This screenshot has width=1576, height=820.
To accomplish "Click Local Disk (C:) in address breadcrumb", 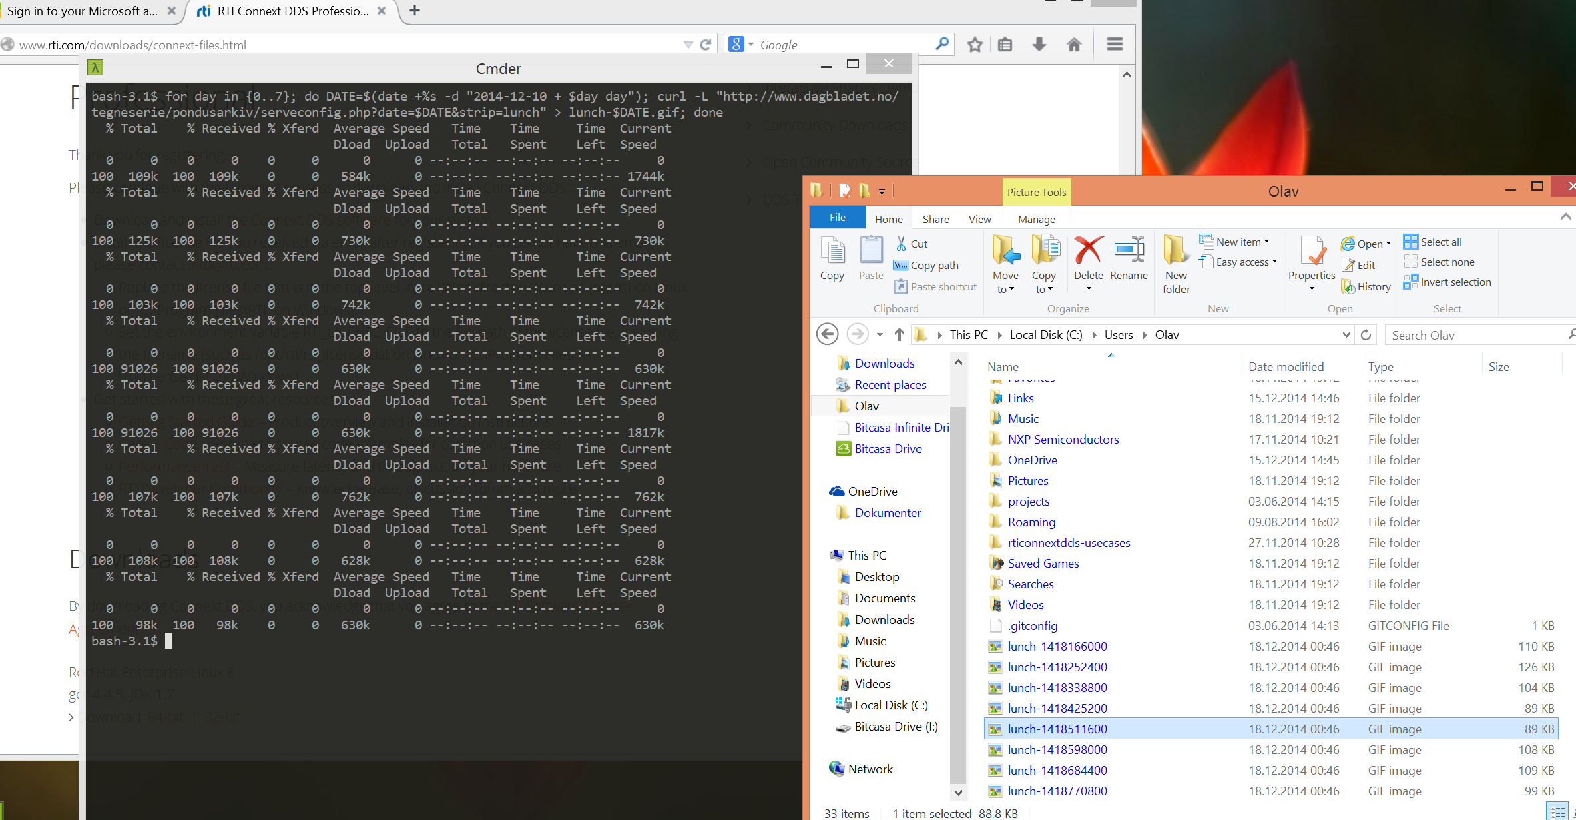I will pyautogui.click(x=1046, y=335).
